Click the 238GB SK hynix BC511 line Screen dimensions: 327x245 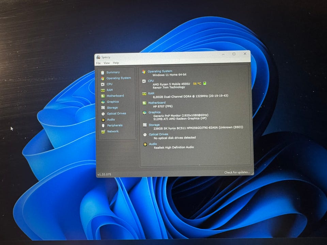(198, 128)
